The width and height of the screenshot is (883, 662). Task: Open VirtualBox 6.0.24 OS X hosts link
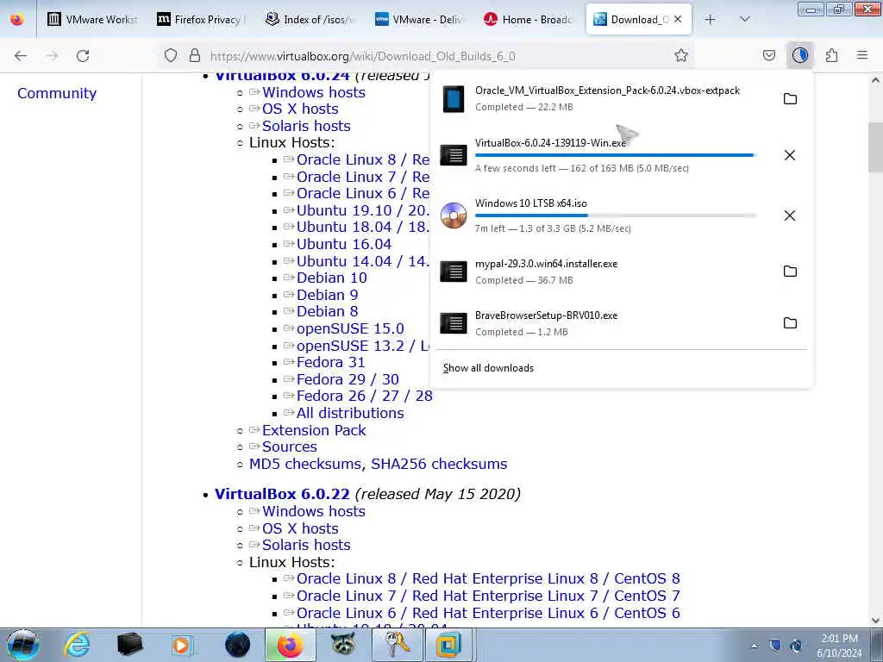pos(300,109)
